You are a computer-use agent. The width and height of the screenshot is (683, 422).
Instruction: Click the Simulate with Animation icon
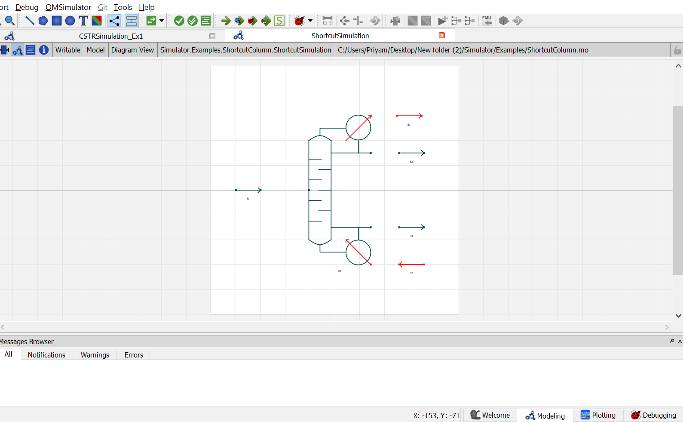266,20
